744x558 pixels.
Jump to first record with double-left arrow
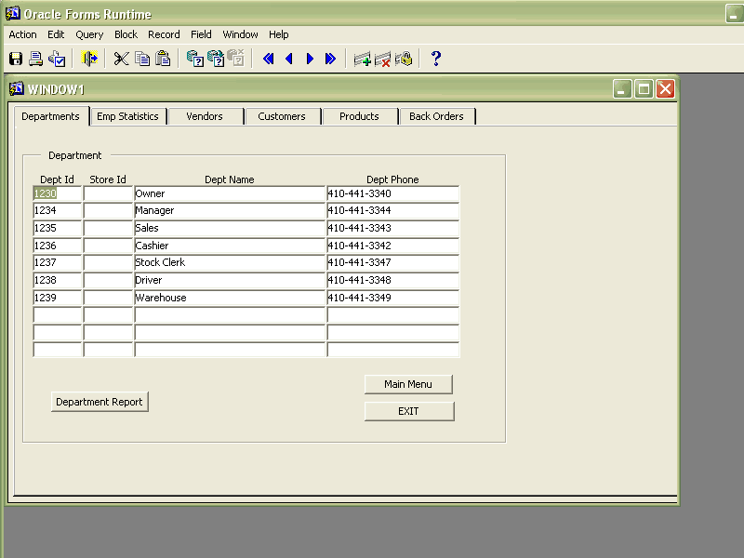click(269, 59)
